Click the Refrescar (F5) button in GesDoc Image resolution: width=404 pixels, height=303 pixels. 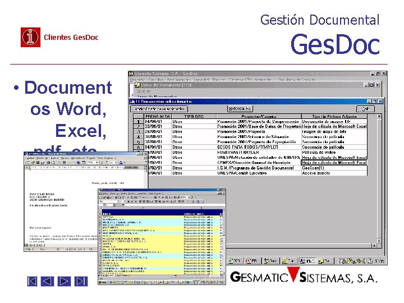[240, 109]
